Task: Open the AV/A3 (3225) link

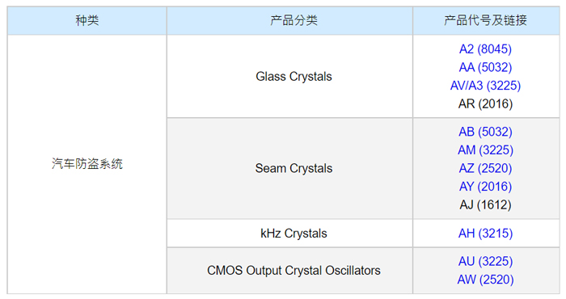Action: click(x=485, y=86)
